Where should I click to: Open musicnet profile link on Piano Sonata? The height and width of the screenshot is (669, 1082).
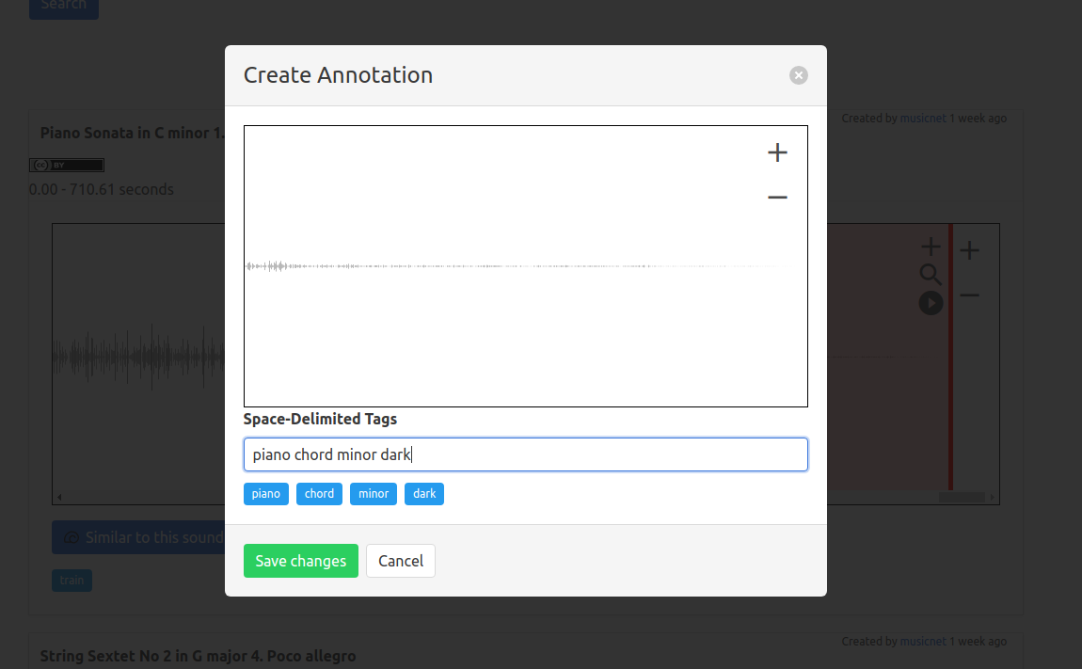click(x=923, y=118)
